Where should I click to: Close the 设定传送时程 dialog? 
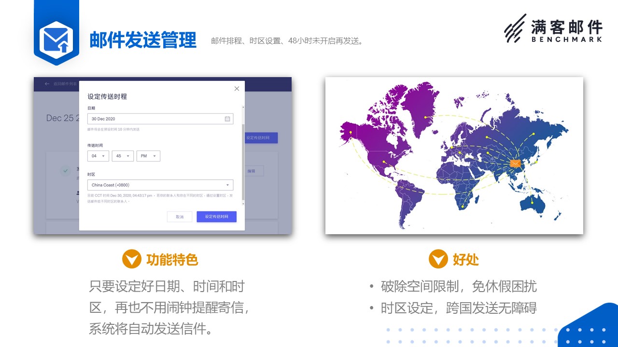pyautogui.click(x=237, y=89)
